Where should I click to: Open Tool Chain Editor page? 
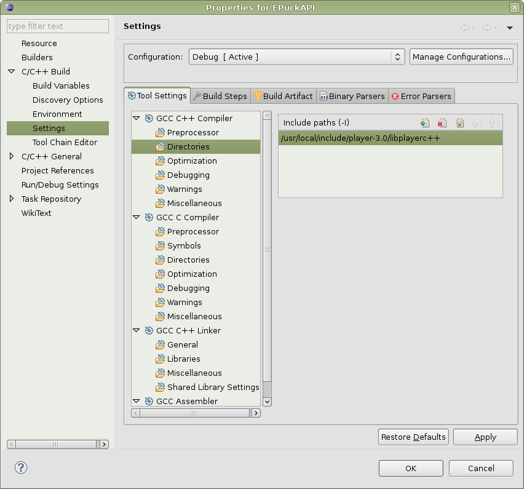[x=65, y=142]
